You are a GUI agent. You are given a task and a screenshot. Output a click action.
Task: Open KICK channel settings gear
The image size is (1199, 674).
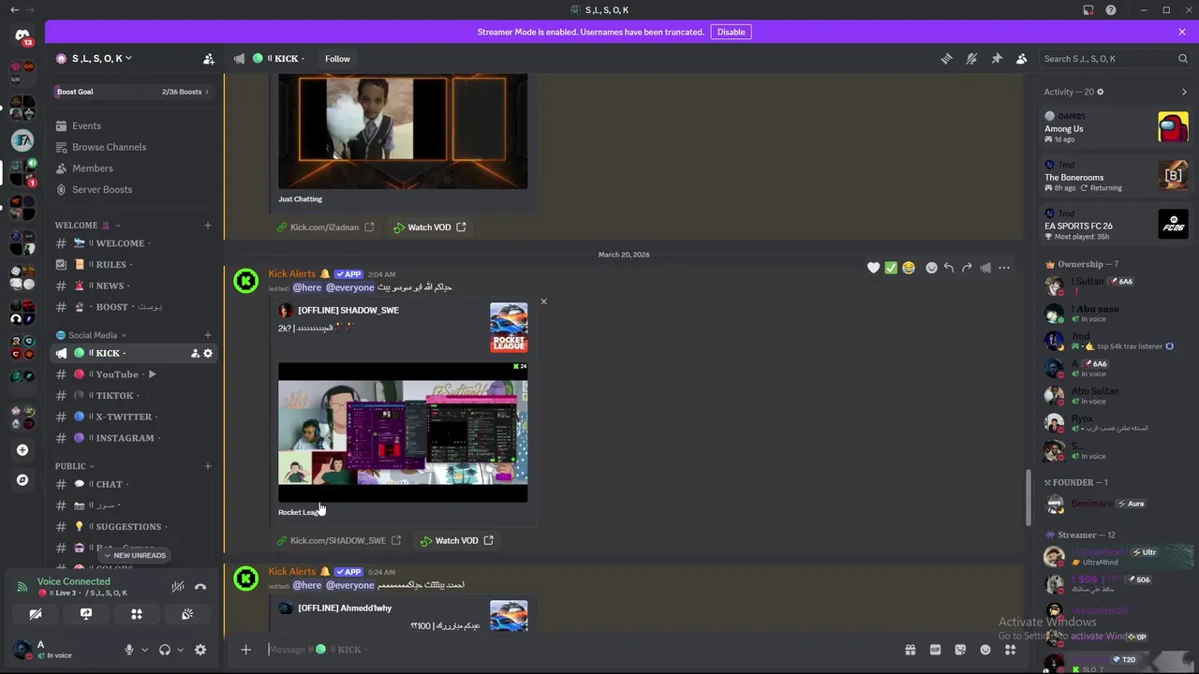[208, 353]
